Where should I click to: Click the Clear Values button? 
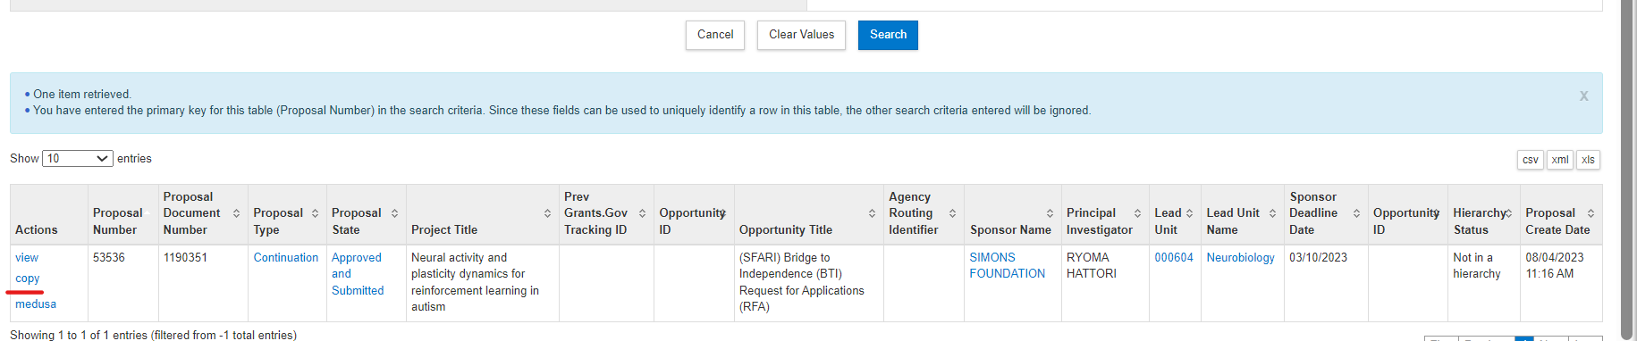click(801, 35)
